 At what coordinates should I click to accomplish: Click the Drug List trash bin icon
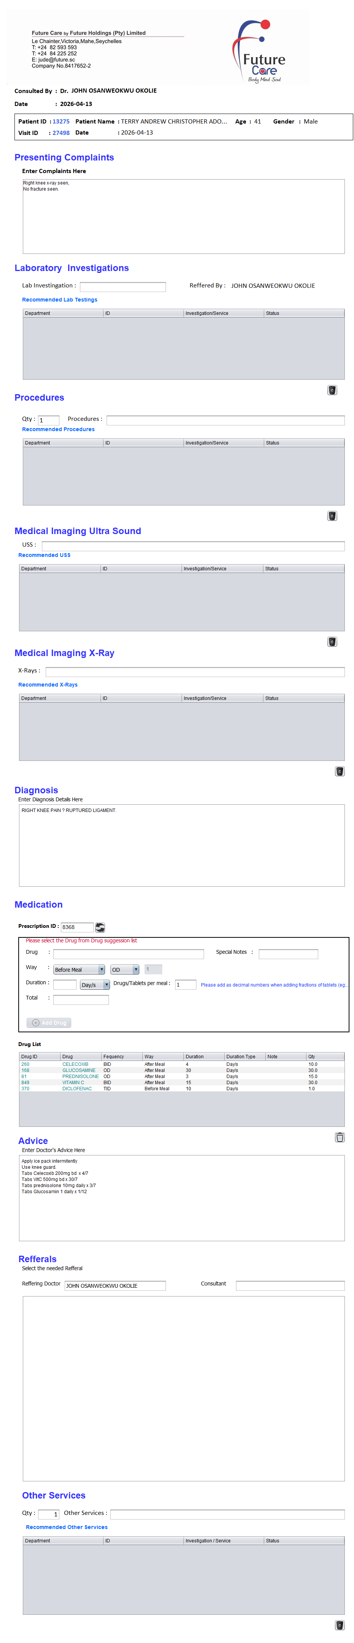pos(340,1137)
